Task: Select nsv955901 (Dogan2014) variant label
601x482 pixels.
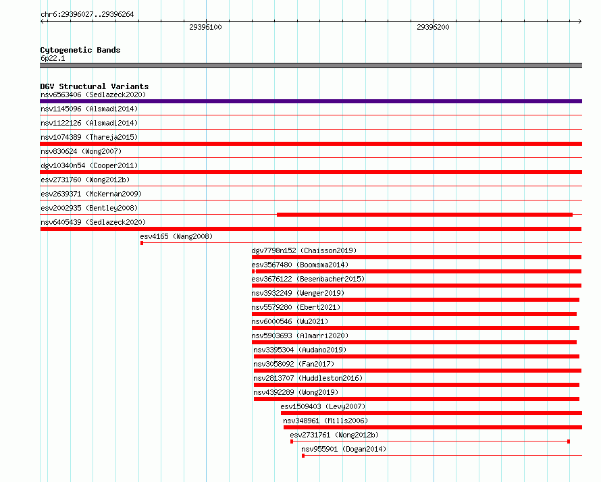Action: coord(344,449)
